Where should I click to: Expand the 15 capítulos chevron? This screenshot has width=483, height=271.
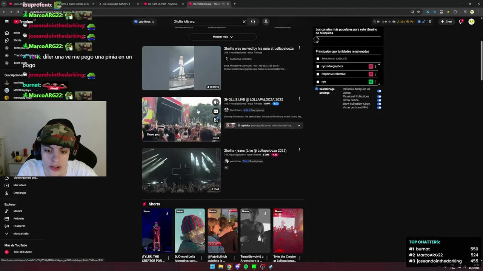point(298,126)
